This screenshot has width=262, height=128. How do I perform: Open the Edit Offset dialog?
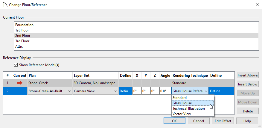223,121
